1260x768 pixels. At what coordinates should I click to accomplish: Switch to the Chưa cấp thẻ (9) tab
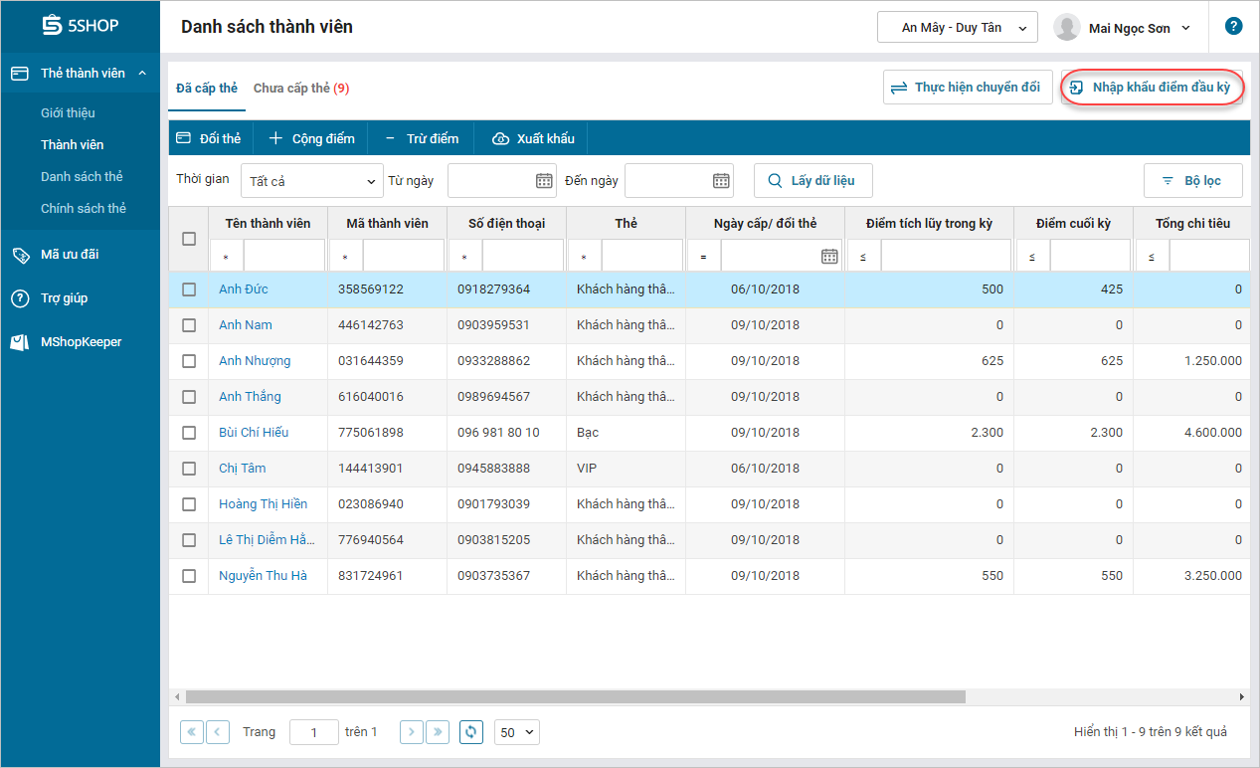tap(301, 88)
